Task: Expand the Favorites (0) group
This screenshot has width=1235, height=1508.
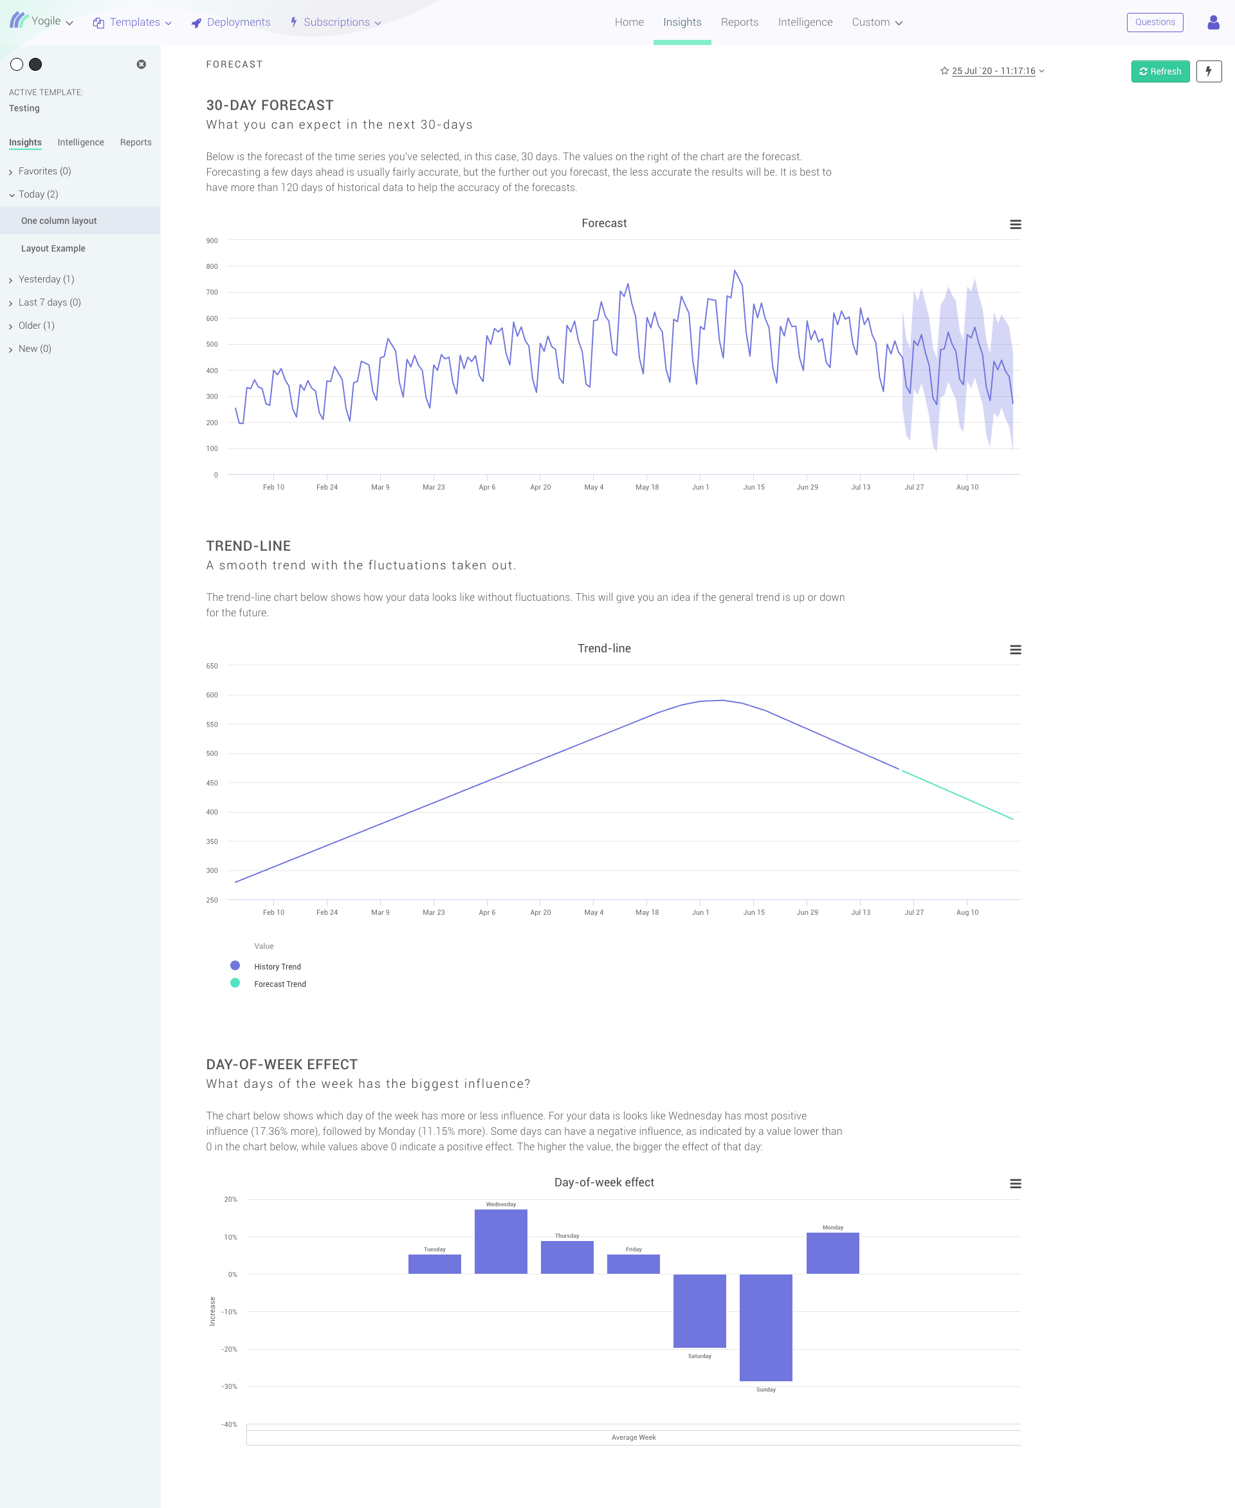Action: pos(44,172)
